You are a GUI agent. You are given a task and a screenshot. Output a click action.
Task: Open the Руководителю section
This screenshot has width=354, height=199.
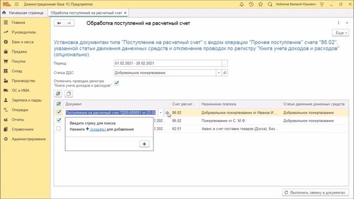tap(24, 32)
